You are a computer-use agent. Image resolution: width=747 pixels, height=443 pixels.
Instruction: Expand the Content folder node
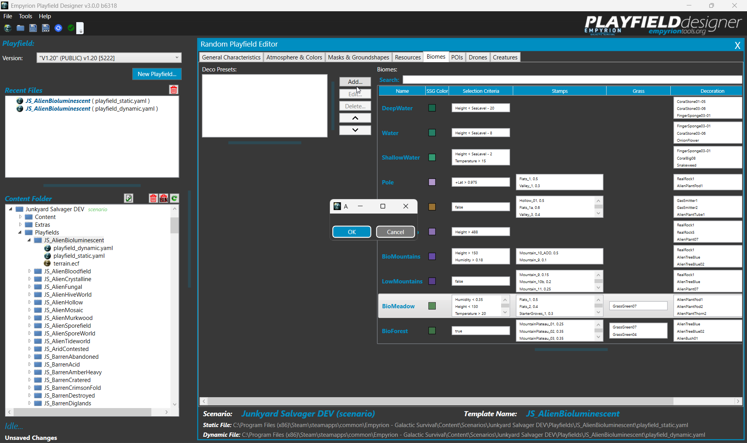20,217
